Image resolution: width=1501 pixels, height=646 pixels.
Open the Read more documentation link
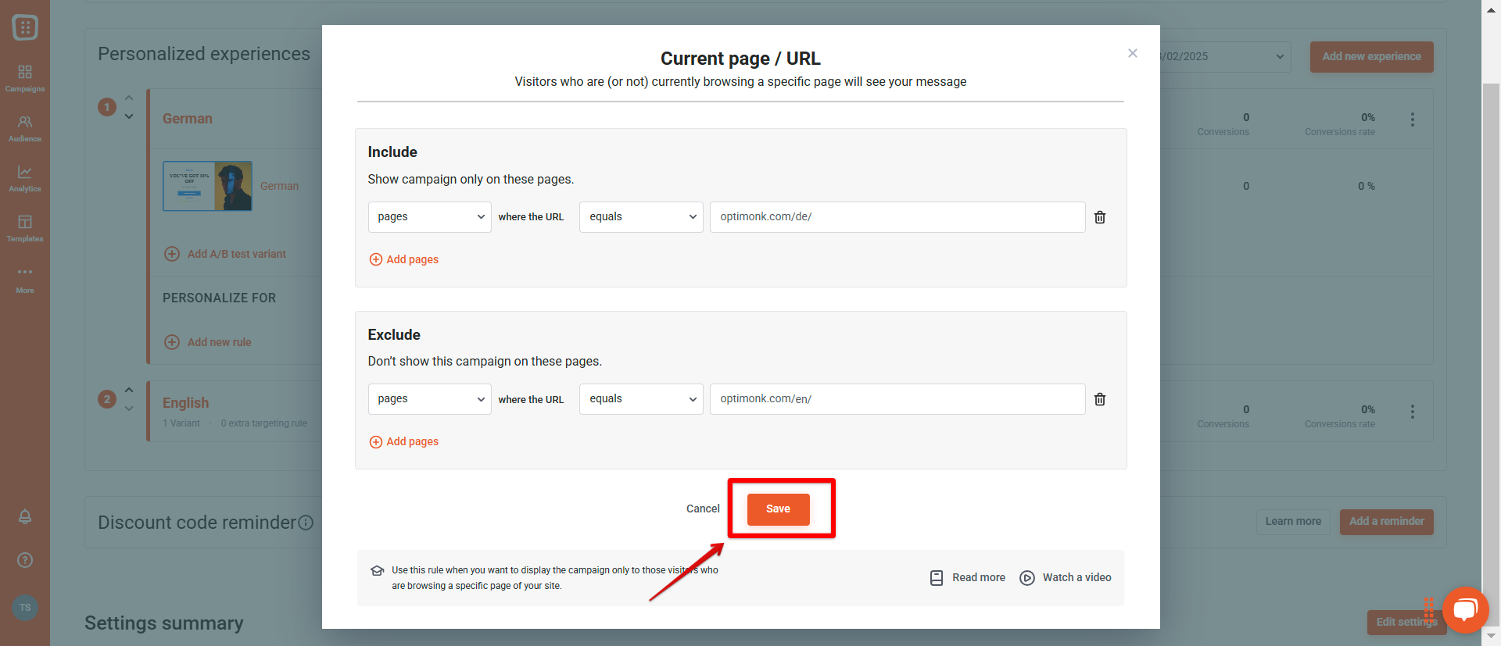click(968, 578)
